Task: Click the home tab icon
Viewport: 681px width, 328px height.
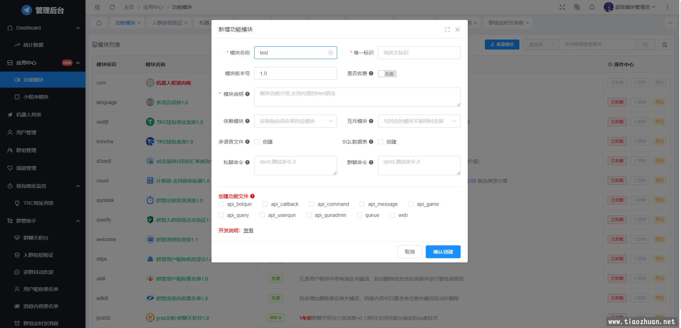Action: click(x=99, y=23)
